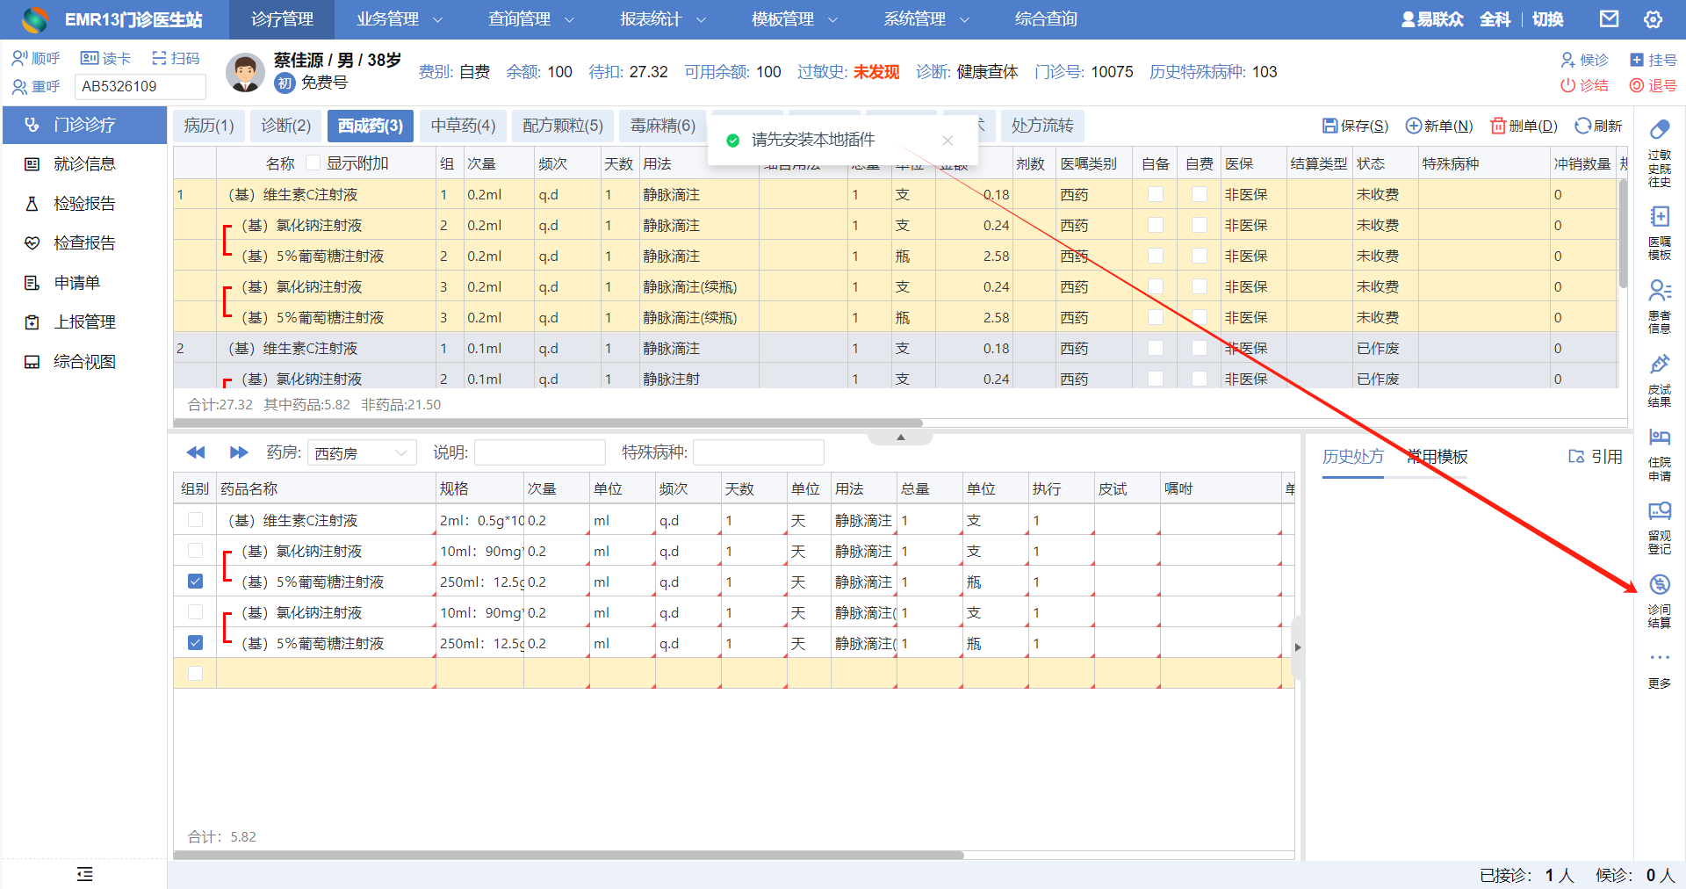
Task: Open 就诊信息 in left sidebar
Action: [84, 164]
